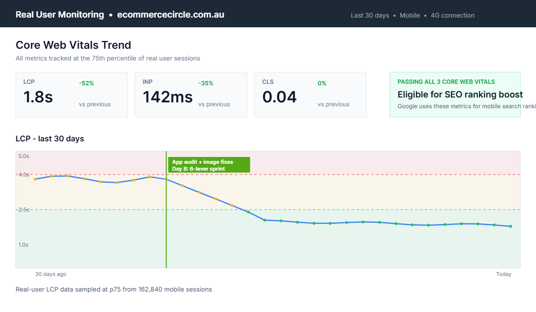Click the -52% LCP change value
Image resolution: width=536 pixels, height=312 pixels.
pyautogui.click(x=86, y=83)
